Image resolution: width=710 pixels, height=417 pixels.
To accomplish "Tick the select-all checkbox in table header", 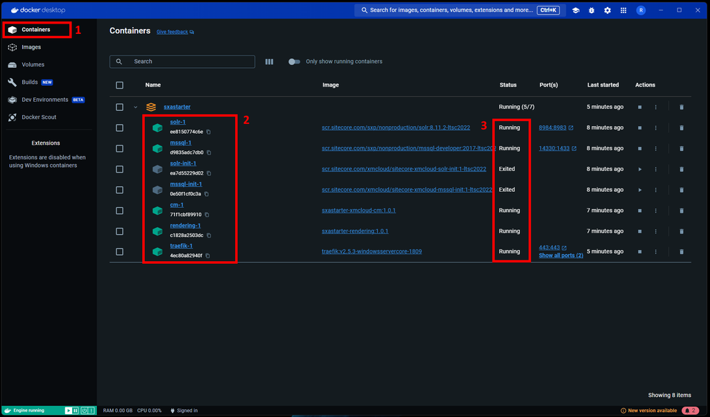I will 120,85.
